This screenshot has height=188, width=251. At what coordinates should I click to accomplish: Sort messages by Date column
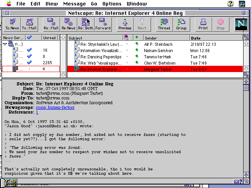216,38
